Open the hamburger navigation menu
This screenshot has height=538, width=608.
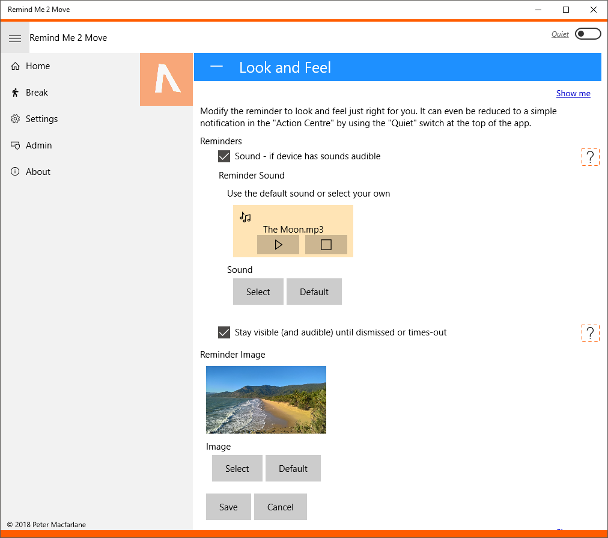click(15, 38)
